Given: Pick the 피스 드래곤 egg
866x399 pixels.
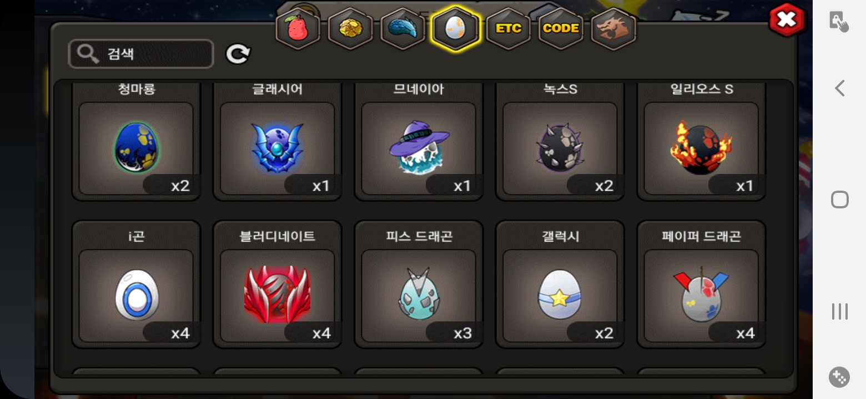Looking at the screenshot, I should (419, 296).
